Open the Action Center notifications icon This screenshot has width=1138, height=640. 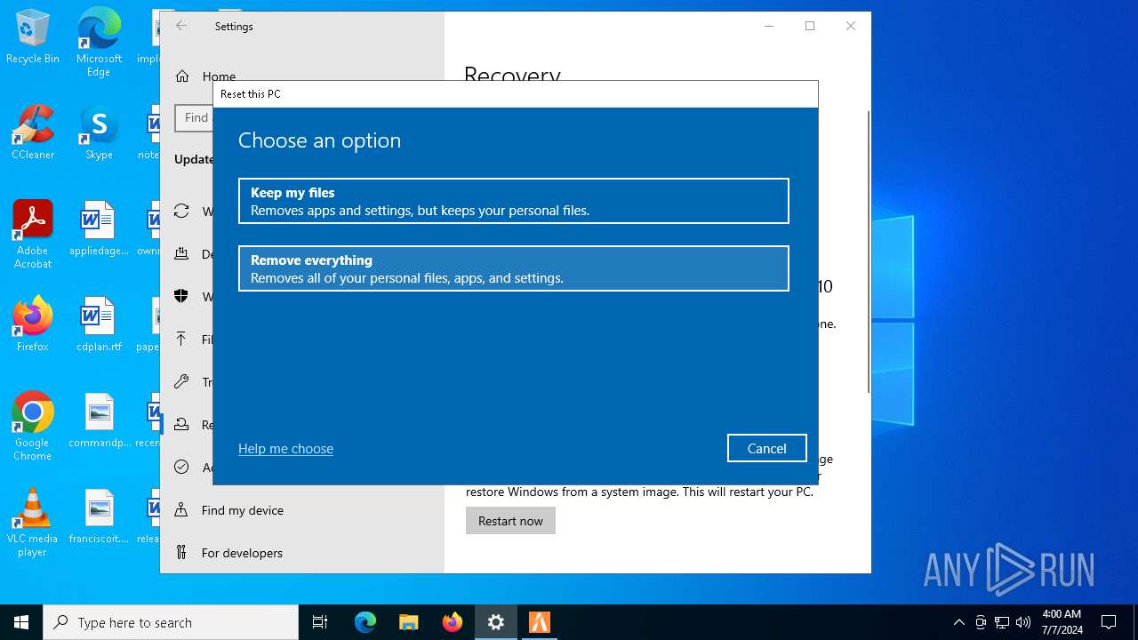[1109, 622]
